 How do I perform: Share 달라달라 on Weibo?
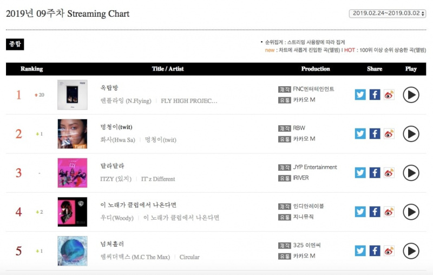(x=389, y=172)
